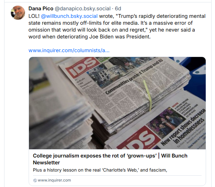Click the 'LOL!' text starting the post

(34, 16)
